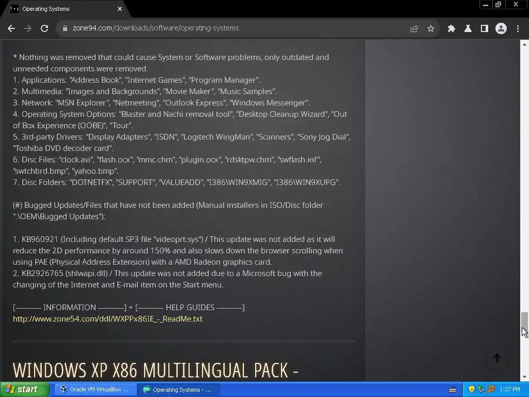Open the WXPPx86IE ReadMe.txt link
The height and width of the screenshot is (397, 529).
tap(107, 319)
